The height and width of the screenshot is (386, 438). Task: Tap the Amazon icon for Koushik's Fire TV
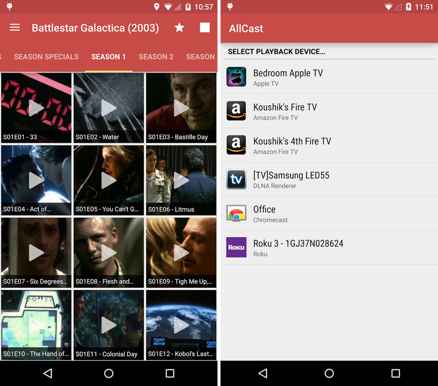click(x=236, y=111)
